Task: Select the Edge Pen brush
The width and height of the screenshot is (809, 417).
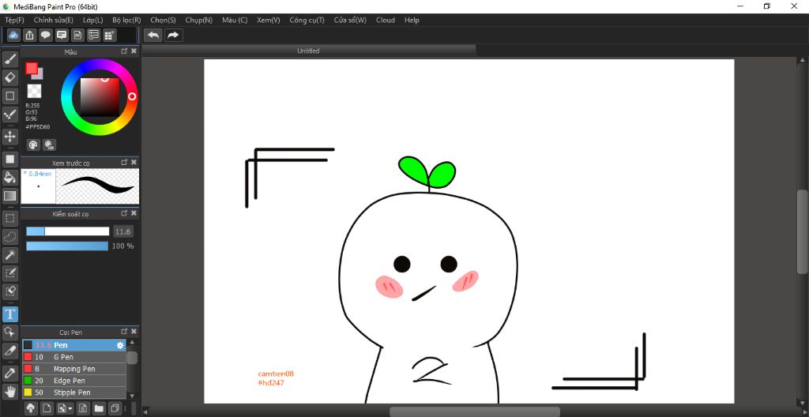Action: pyautogui.click(x=74, y=381)
